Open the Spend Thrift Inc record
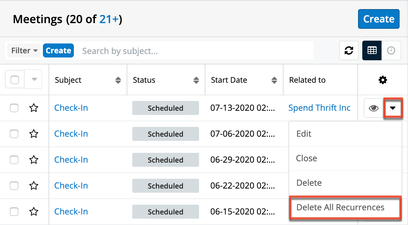Image resolution: width=408 pixels, height=225 pixels. click(x=319, y=108)
